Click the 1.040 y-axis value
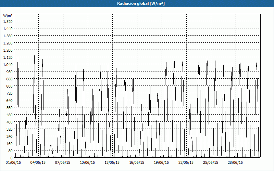 [x=8, y=65]
